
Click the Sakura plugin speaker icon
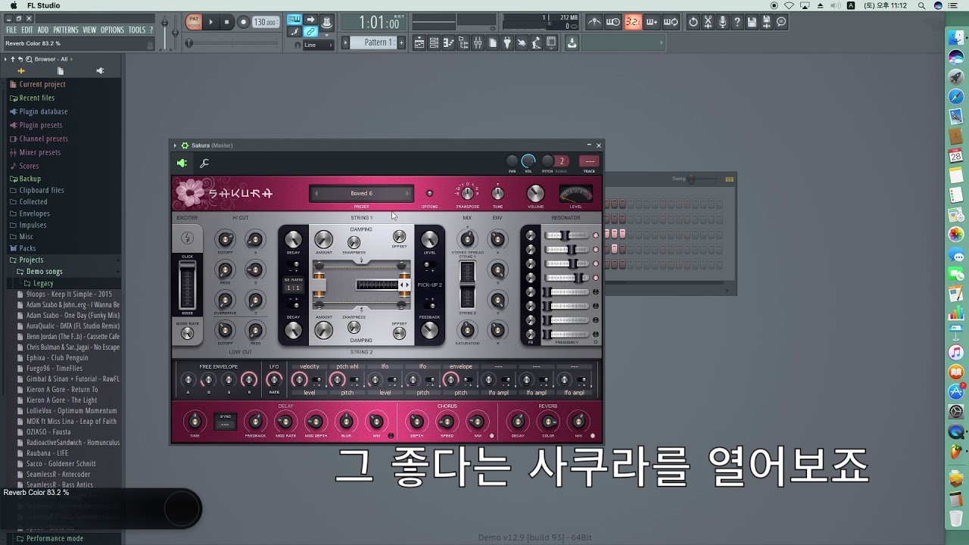pyautogui.click(x=182, y=163)
